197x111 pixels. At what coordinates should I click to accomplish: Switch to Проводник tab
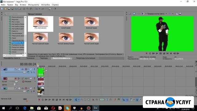tap(30, 58)
